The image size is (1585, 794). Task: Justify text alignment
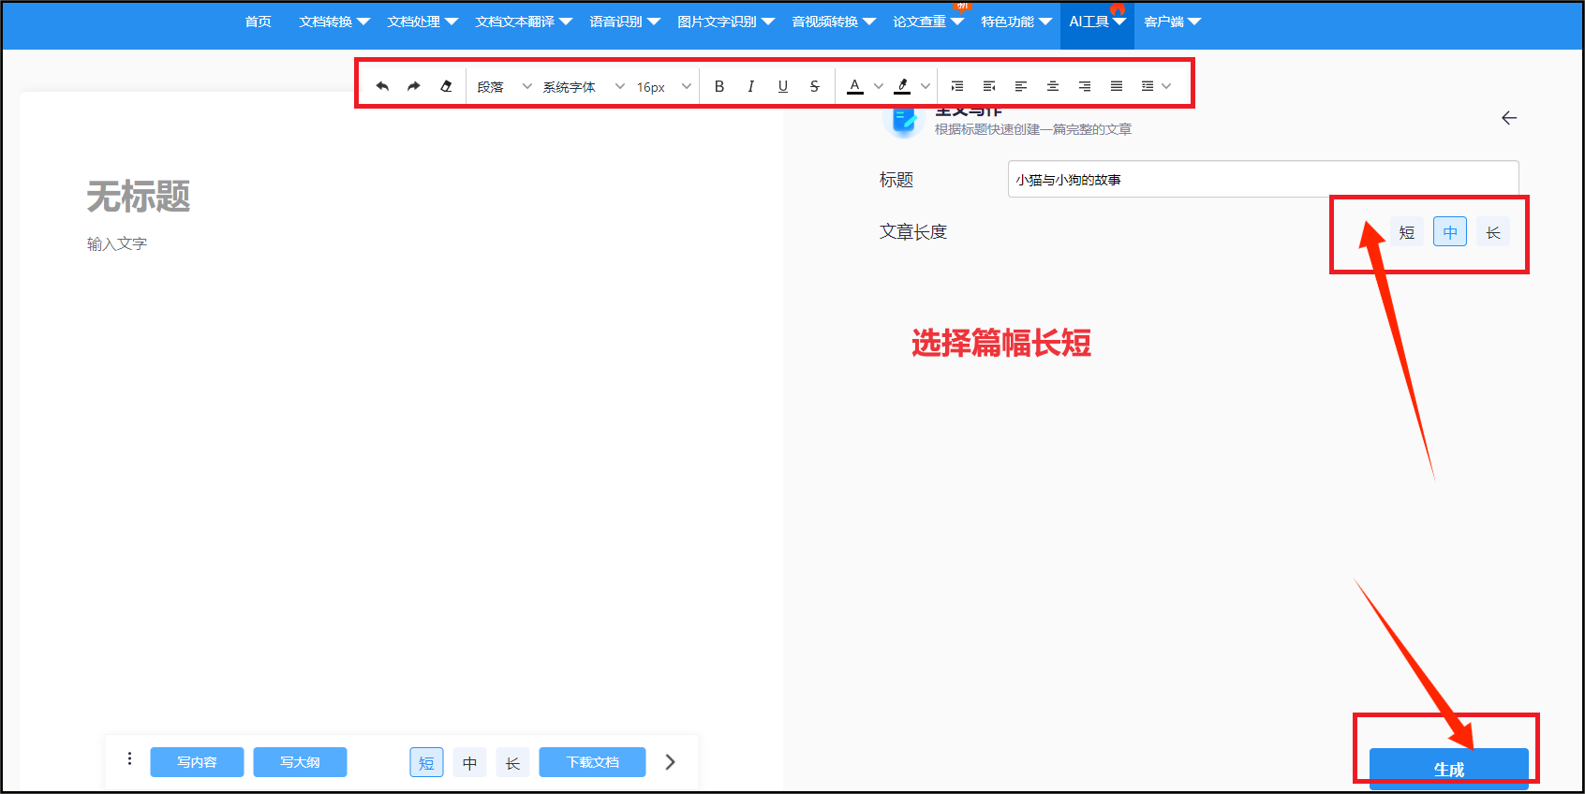[1117, 86]
